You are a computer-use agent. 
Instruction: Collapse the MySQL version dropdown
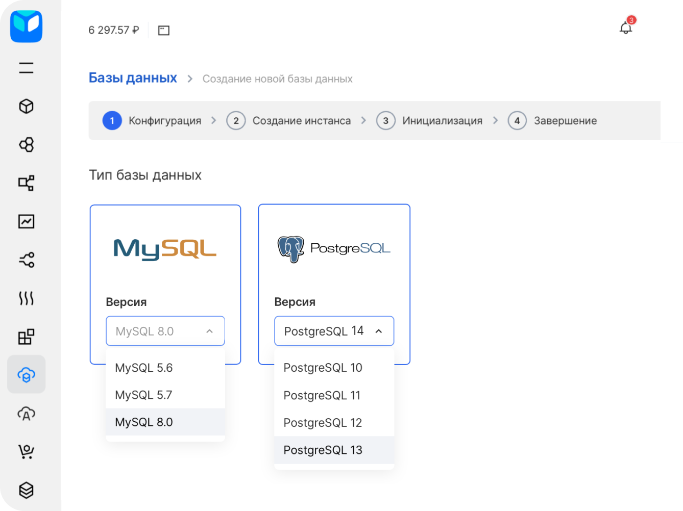tap(209, 331)
